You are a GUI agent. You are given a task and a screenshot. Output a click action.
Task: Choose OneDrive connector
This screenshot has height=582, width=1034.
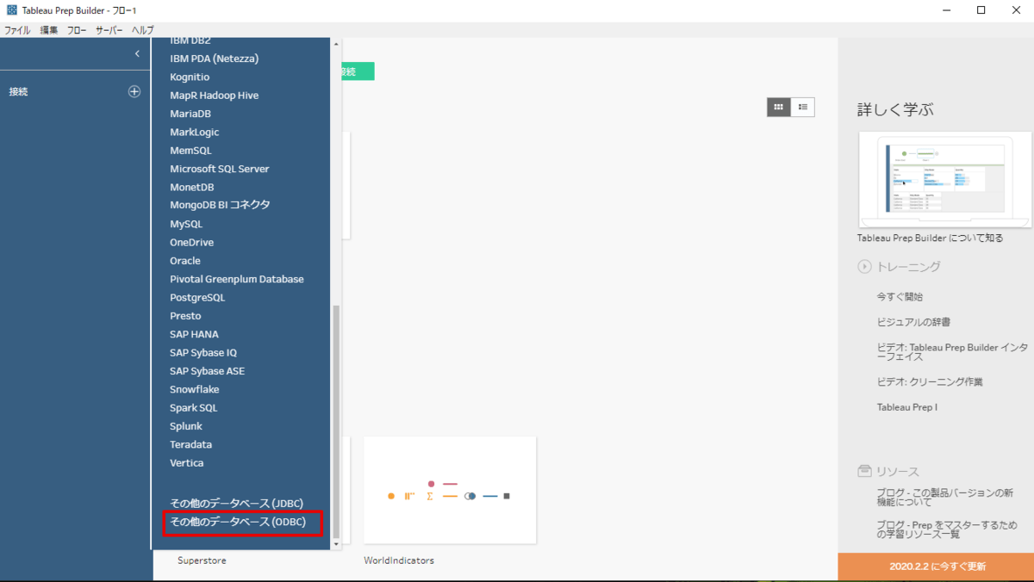click(192, 242)
